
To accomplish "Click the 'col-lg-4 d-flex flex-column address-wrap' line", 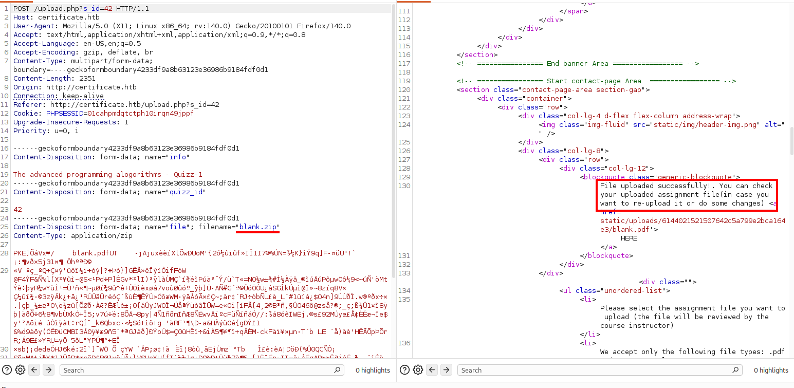I will click(630, 116).
